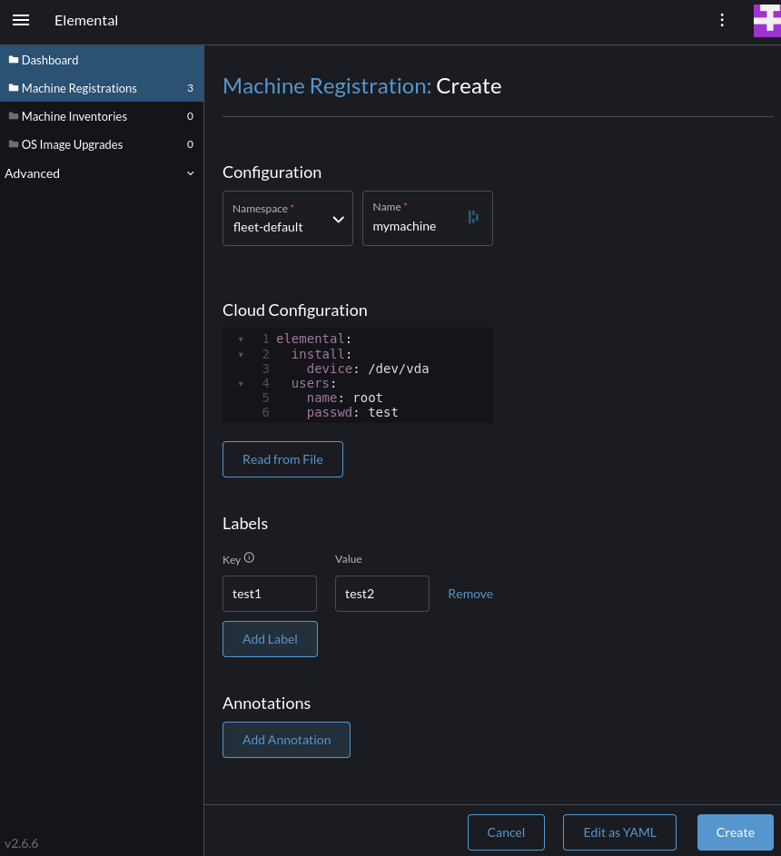The height and width of the screenshot is (856, 781).
Task: Click the label key field test1
Action: coord(270,594)
